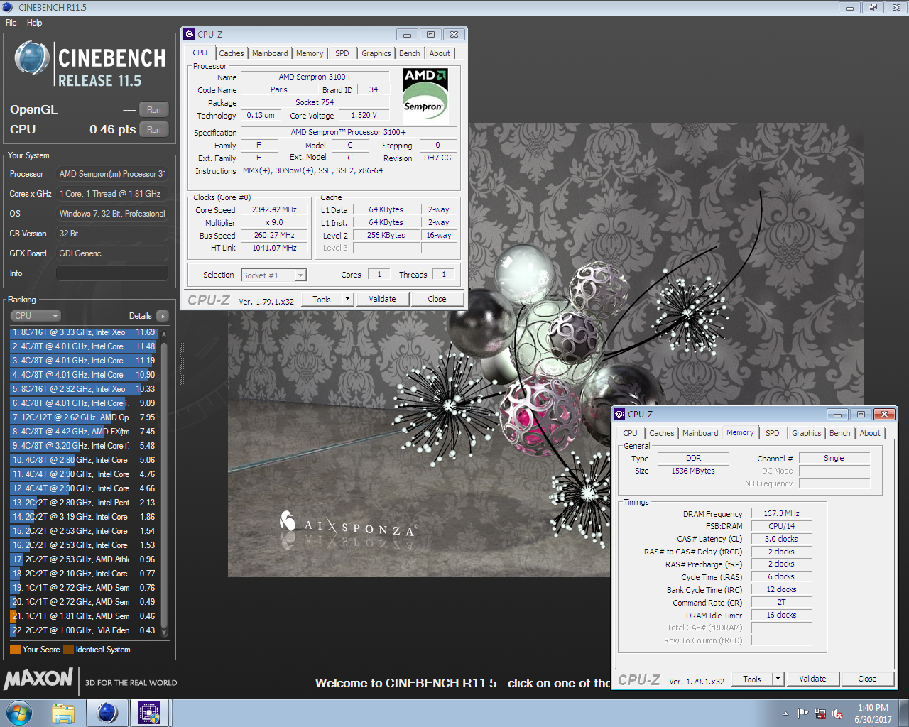The image size is (909, 727).
Task: Click the Cinebench title bar app icon
Action: click(8, 7)
